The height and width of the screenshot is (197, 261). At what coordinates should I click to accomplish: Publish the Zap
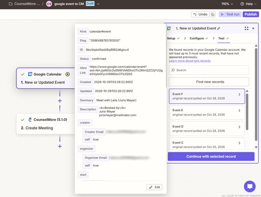coord(250,14)
